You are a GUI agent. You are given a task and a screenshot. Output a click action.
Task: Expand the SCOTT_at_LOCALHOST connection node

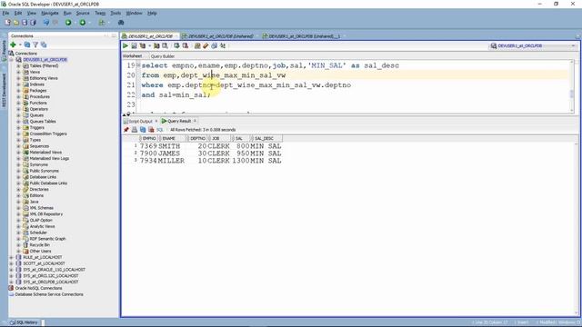tap(12, 263)
